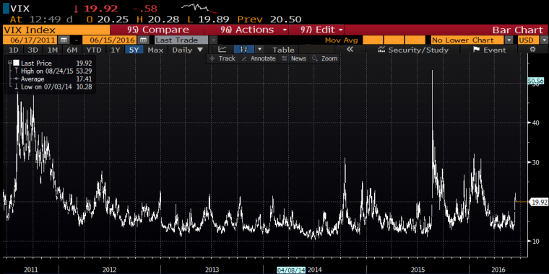Click Low marker icon in legend
This screenshot has width=549, height=274.
point(16,87)
